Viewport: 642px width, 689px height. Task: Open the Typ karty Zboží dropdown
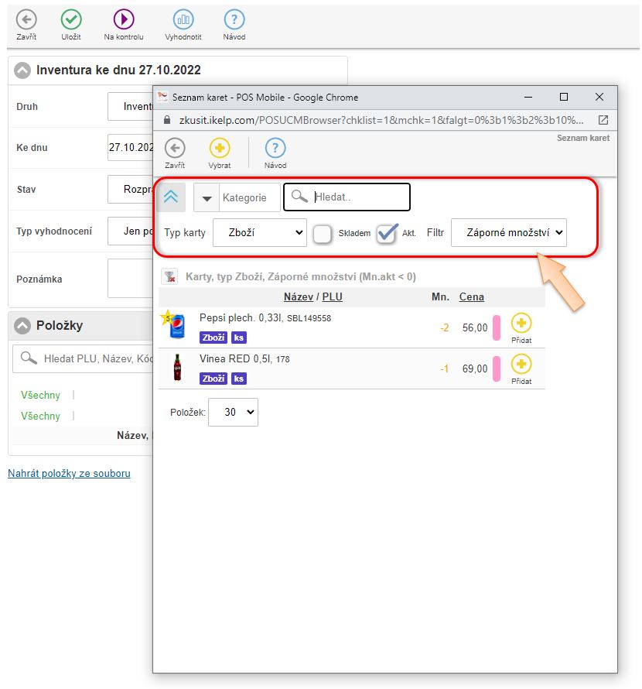260,232
